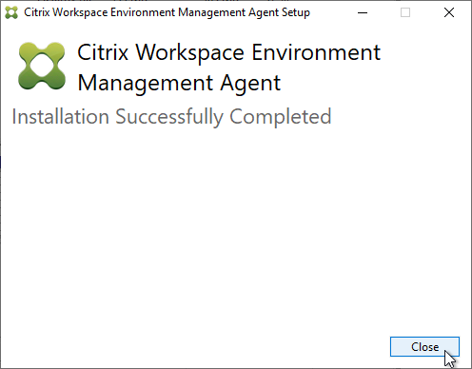Click the word Agent in large heading

pos(250,84)
